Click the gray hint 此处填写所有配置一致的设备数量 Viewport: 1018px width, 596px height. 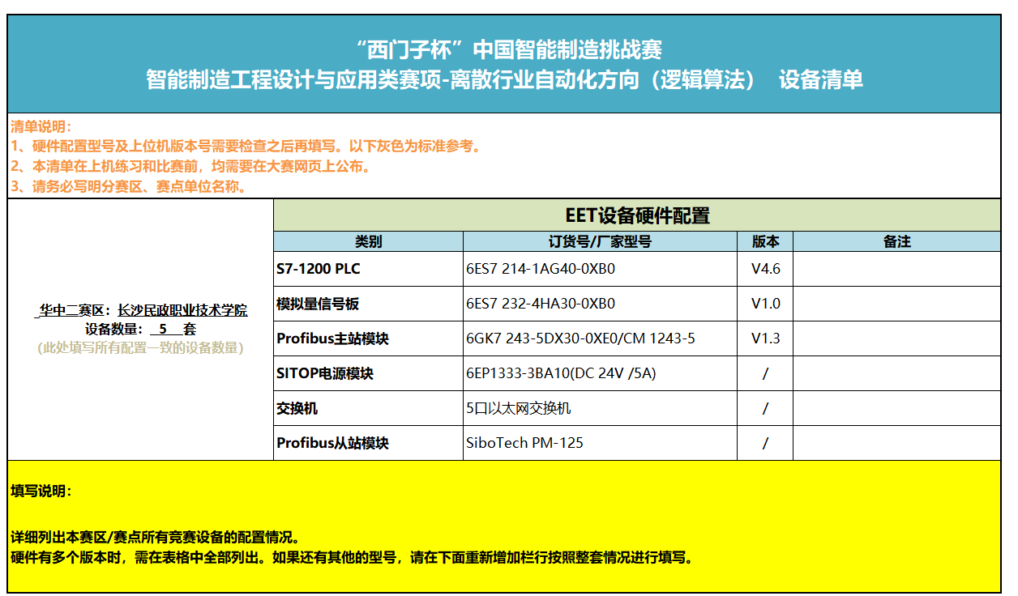[140, 347]
